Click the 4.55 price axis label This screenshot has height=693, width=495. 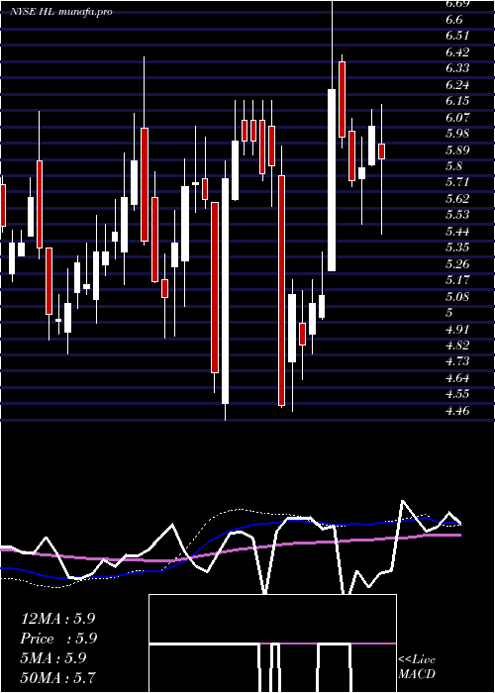457,394
